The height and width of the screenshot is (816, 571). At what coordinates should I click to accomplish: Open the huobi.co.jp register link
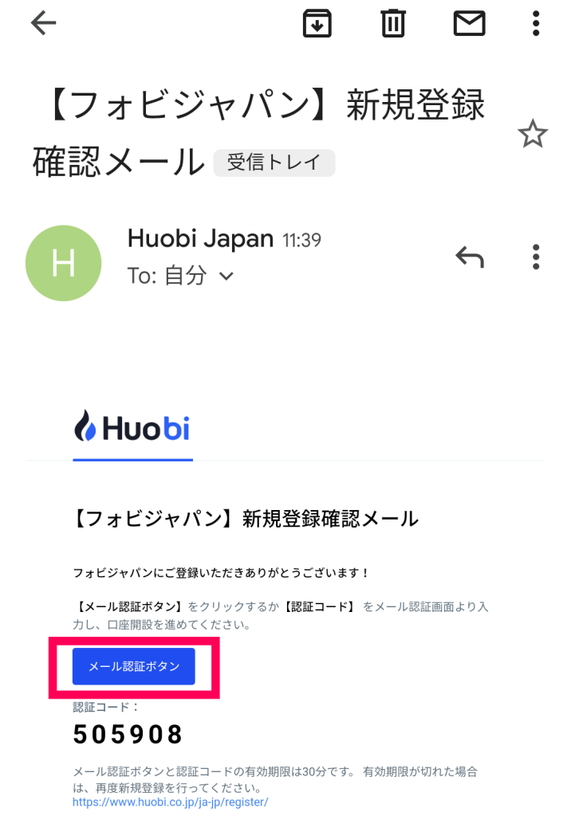171,802
